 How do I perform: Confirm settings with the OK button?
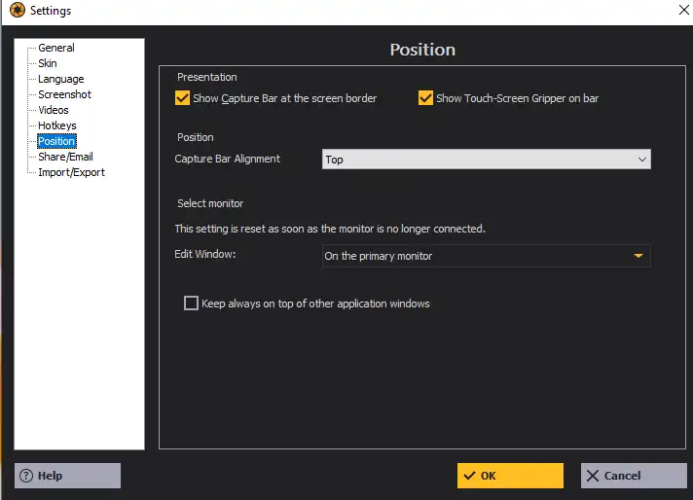tap(510, 476)
